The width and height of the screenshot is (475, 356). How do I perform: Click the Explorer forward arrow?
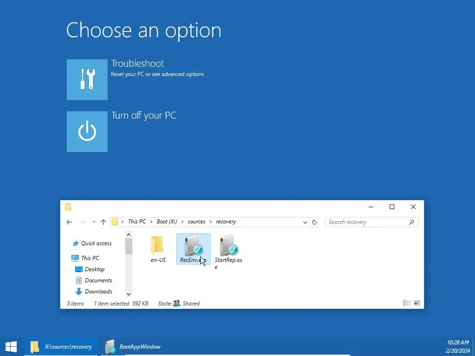pyautogui.click(x=83, y=222)
